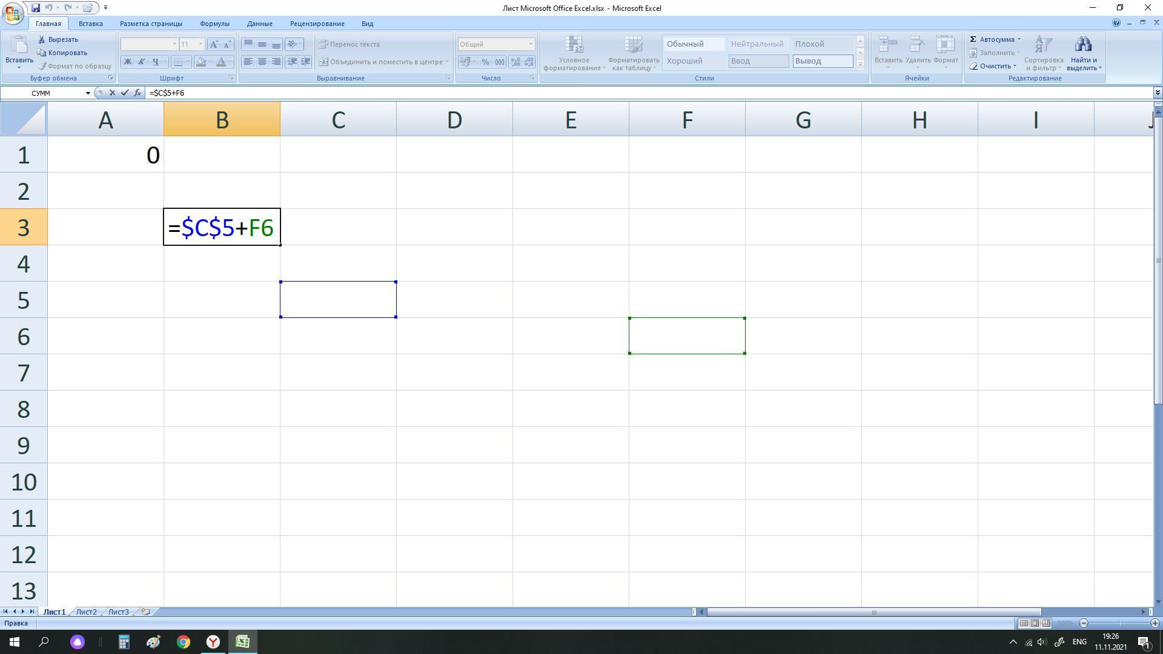Confirm formula with checkmark icon
This screenshot has width=1163, height=654.
[125, 93]
